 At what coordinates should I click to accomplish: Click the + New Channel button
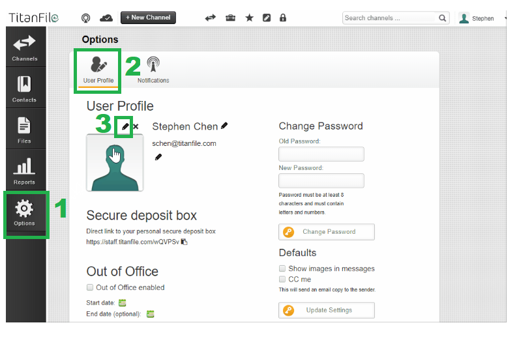(148, 18)
